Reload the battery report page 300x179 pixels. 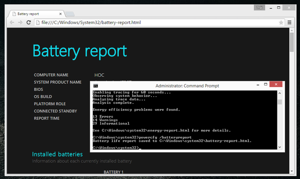pos(29,23)
